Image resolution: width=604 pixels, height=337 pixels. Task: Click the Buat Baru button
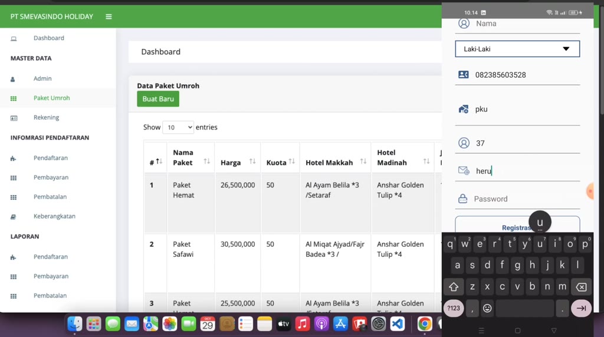158,99
